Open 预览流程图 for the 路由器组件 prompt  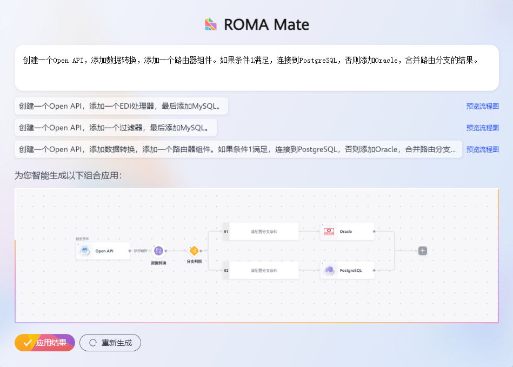482,149
